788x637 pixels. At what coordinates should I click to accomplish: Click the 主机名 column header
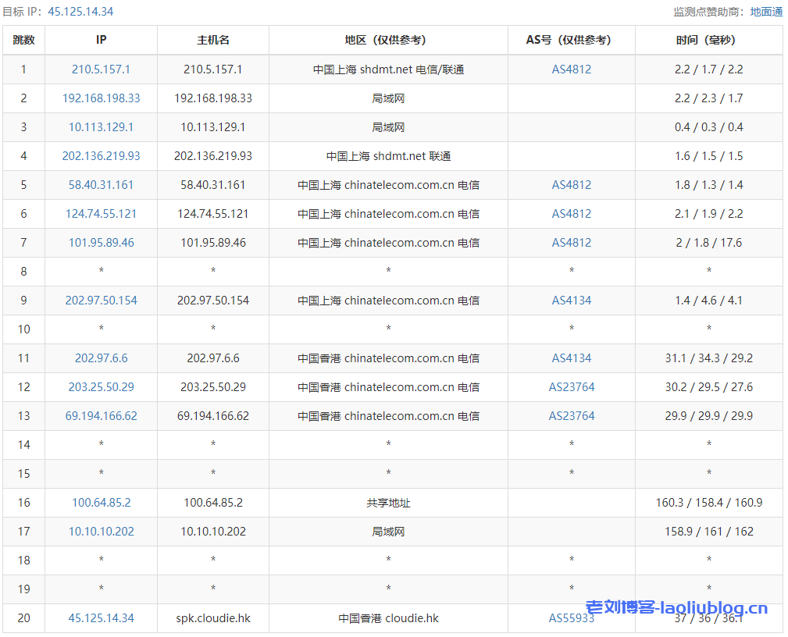(213, 40)
